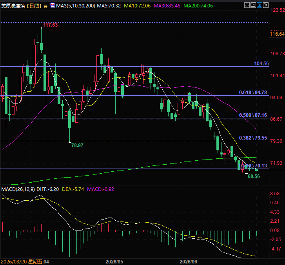Click the 2.21 MACD axis label

coord(275,221)
